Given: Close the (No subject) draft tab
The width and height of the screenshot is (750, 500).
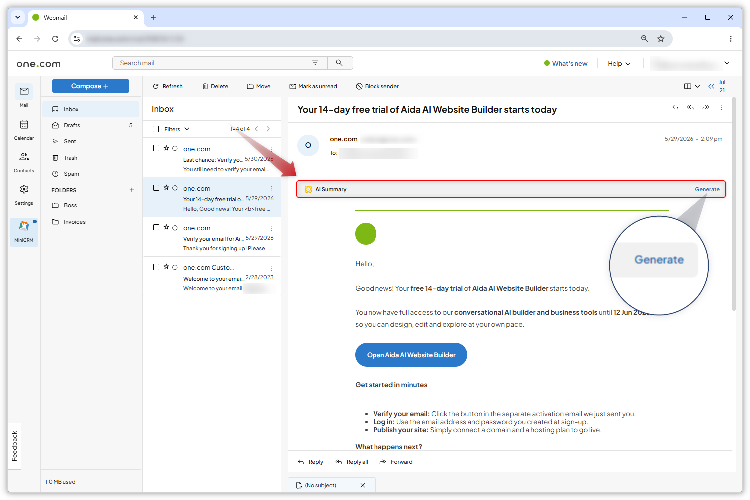Looking at the screenshot, I should point(363,485).
